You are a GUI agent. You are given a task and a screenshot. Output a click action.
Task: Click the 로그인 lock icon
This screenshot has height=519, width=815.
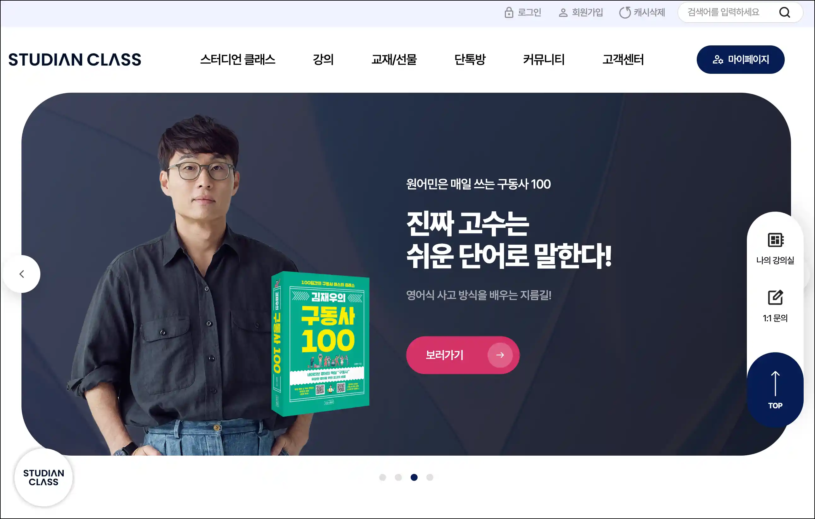tap(509, 13)
